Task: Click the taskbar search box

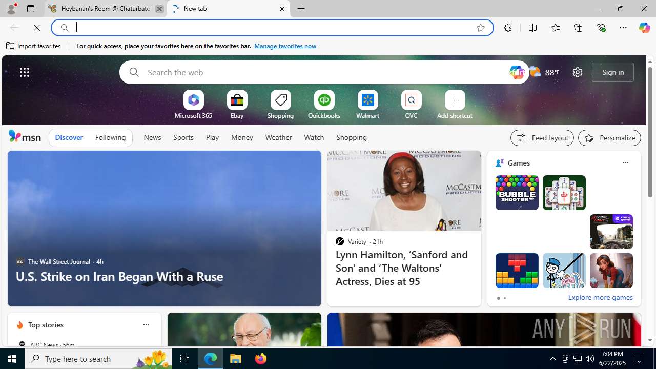Action: [98, 359]
